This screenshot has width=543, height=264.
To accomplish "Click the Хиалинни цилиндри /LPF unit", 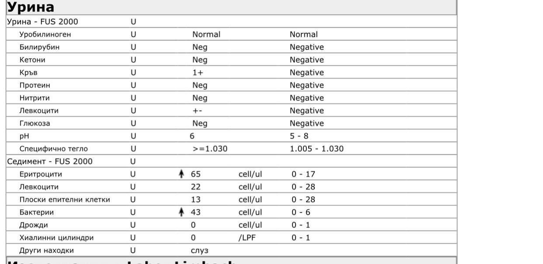I will [247, 238].
